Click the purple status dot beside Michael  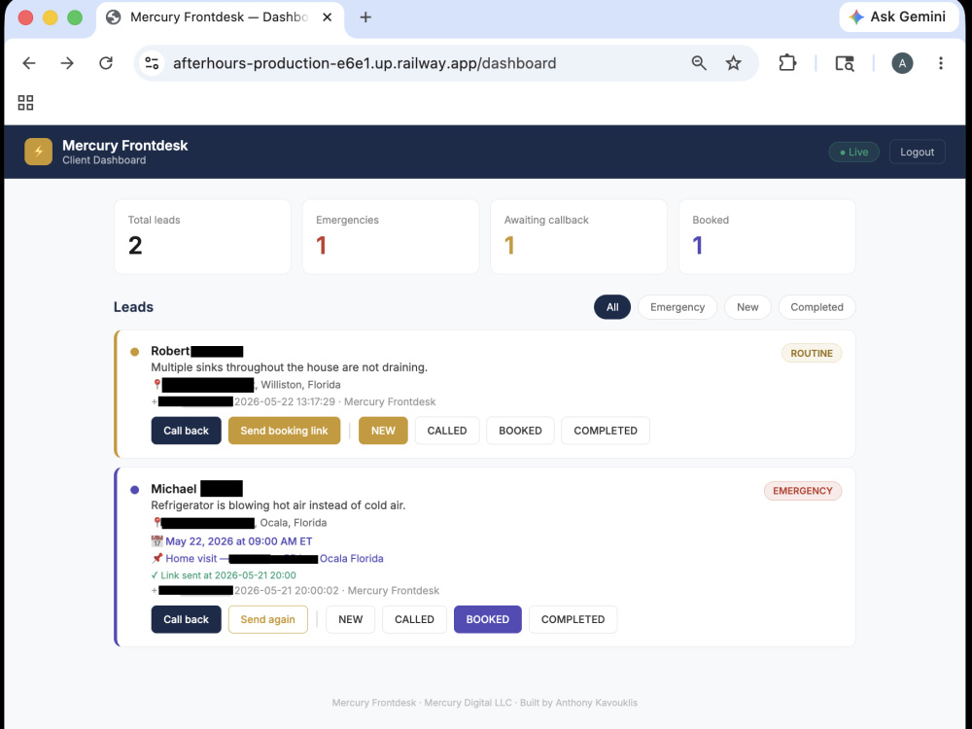(134, 490)
